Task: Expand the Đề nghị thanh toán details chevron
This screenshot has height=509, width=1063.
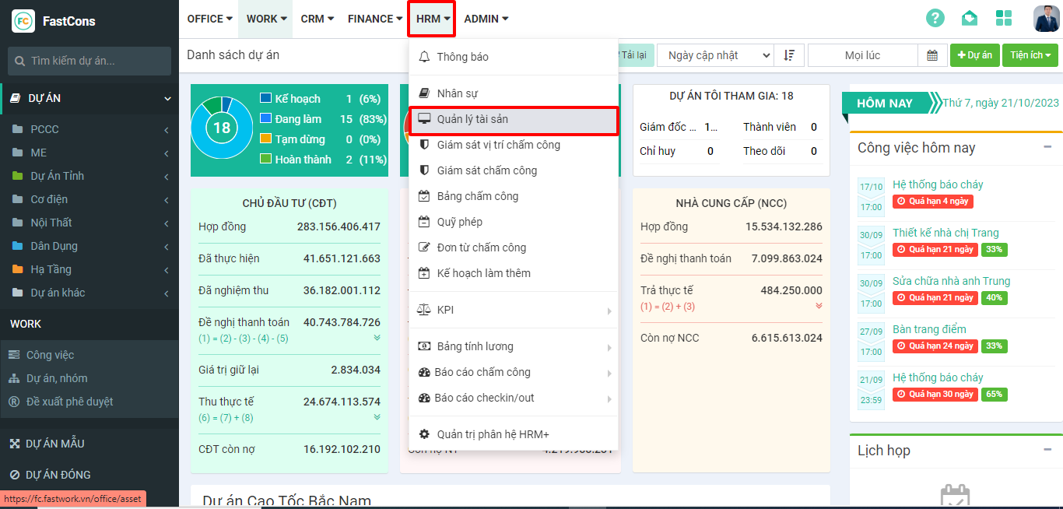Action: pos(377,338)
